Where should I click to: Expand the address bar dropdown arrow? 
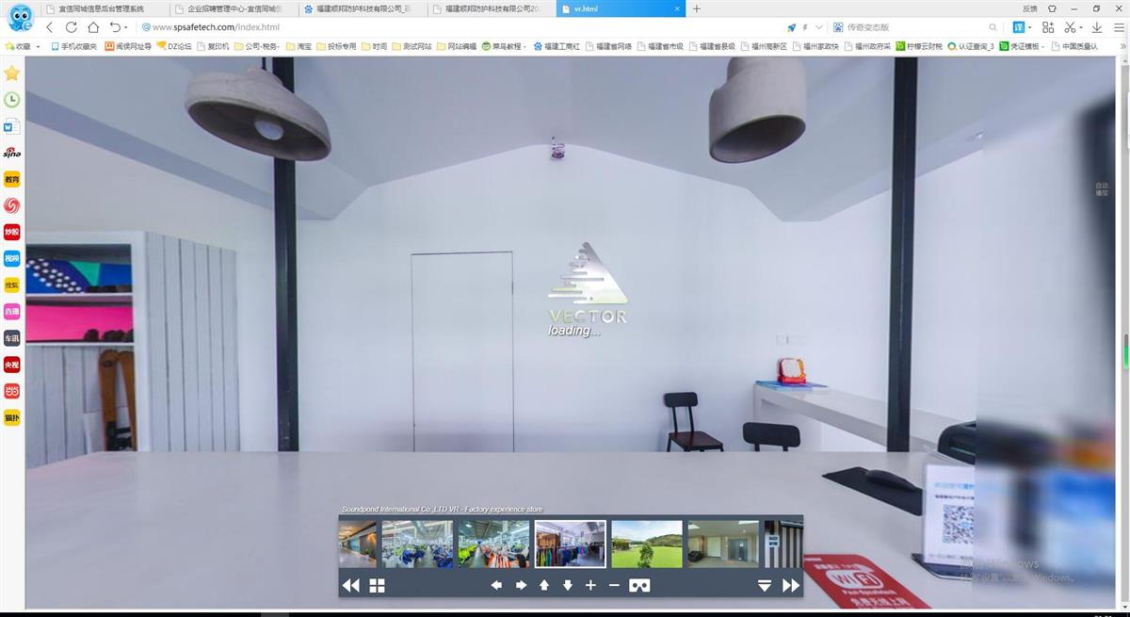click(817, 27)
